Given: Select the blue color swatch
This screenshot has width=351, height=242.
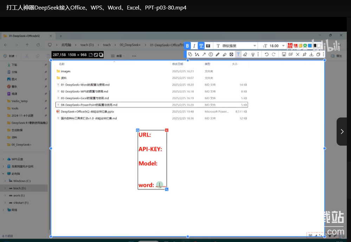Looking at the screenshot, I should coord(309,46).
